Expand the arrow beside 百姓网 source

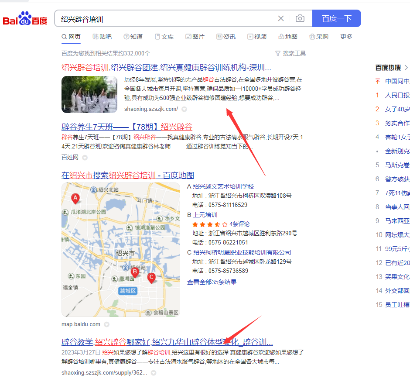point(84,157)
